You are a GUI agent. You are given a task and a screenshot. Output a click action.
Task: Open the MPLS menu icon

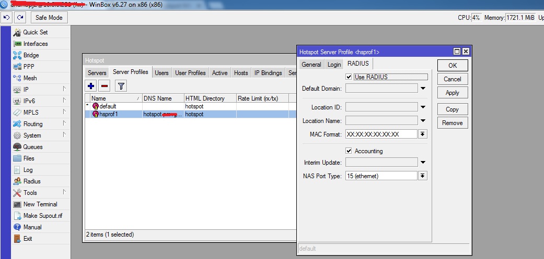click(x=17, y=113)
